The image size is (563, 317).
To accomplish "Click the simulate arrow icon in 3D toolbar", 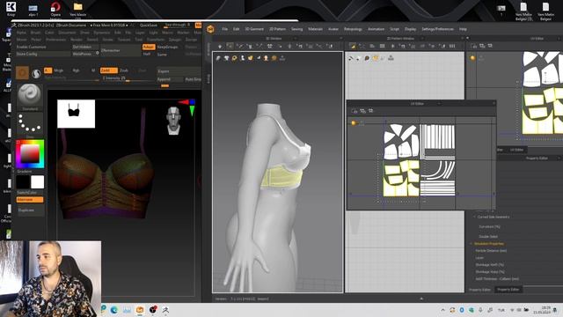I will [220, 46].
